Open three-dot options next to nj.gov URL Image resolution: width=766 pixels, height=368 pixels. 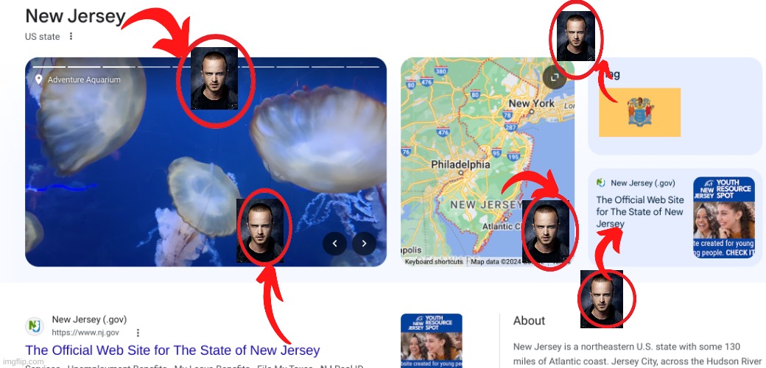point(138,333)
